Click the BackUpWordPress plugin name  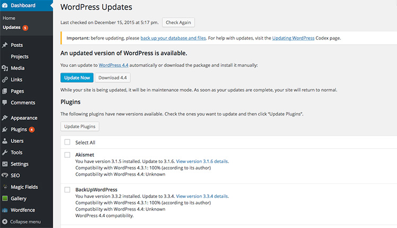tap(96, 189)
